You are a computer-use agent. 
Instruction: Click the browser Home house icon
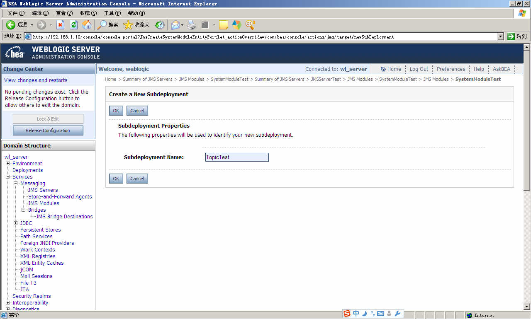87,25
